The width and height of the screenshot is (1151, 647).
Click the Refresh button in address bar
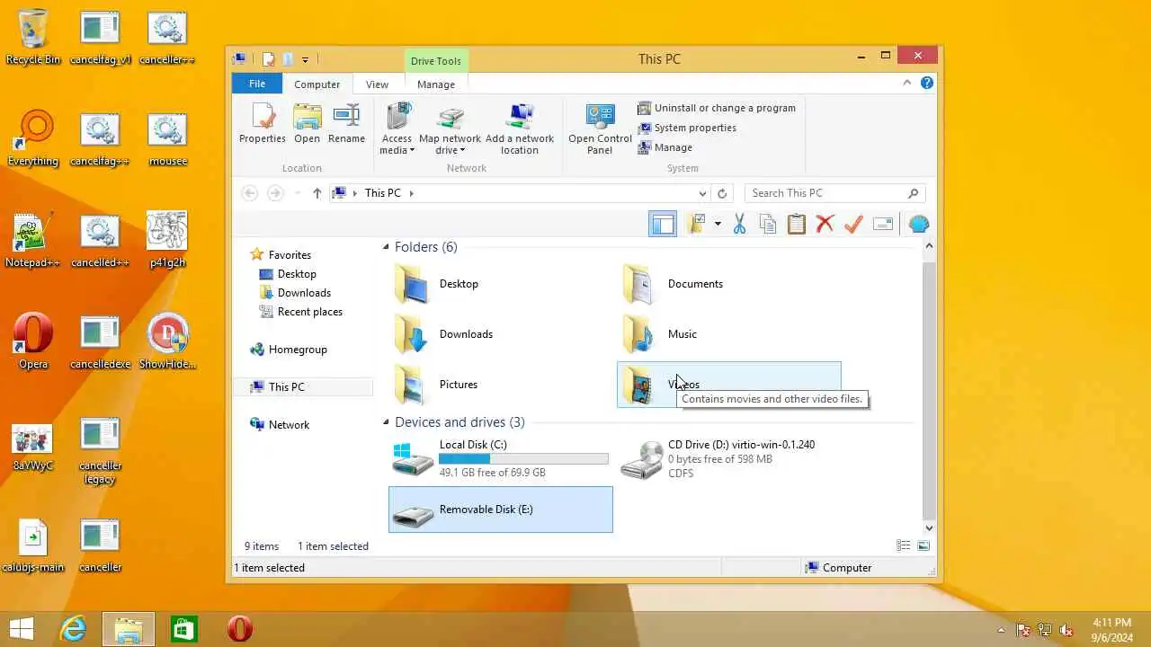coord(721,193)
